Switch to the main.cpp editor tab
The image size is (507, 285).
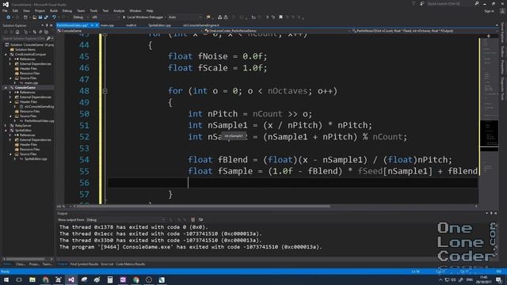point(107,25)
